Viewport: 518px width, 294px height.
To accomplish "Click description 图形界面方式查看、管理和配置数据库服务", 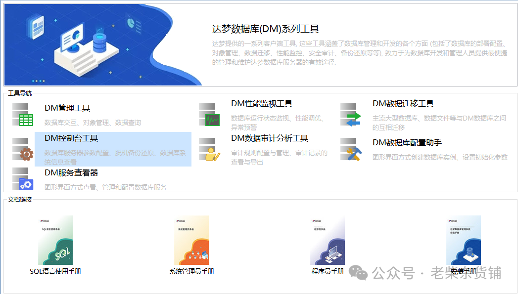I will pos(106,187).
